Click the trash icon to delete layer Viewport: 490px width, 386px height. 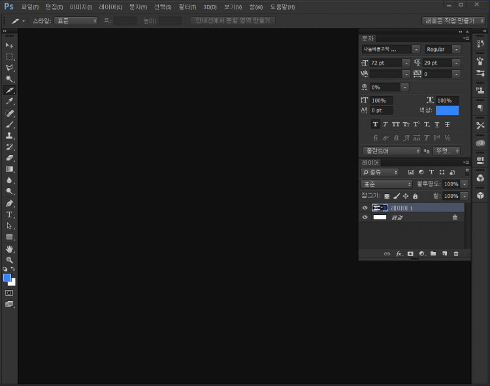tap(456, 253)
